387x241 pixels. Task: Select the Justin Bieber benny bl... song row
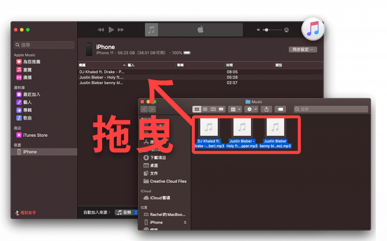tap(200, 82)
